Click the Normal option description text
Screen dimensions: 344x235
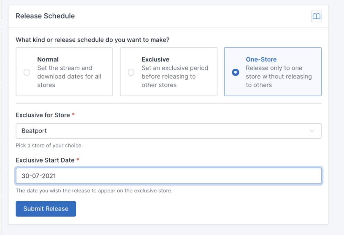[x=69, y=76]
